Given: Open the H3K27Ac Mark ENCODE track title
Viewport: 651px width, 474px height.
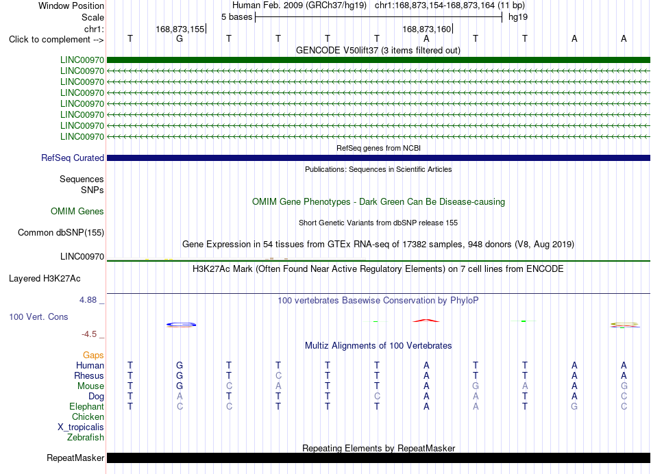Looking at the screenshot, I should pos(378,269).
